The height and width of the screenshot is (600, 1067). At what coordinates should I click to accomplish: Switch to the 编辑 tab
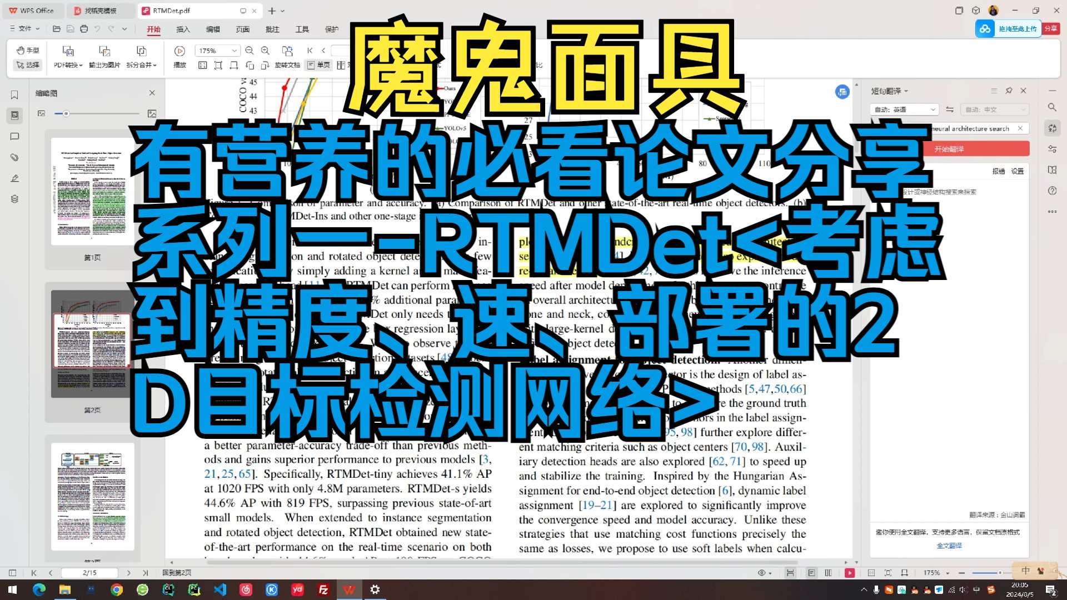213,29
